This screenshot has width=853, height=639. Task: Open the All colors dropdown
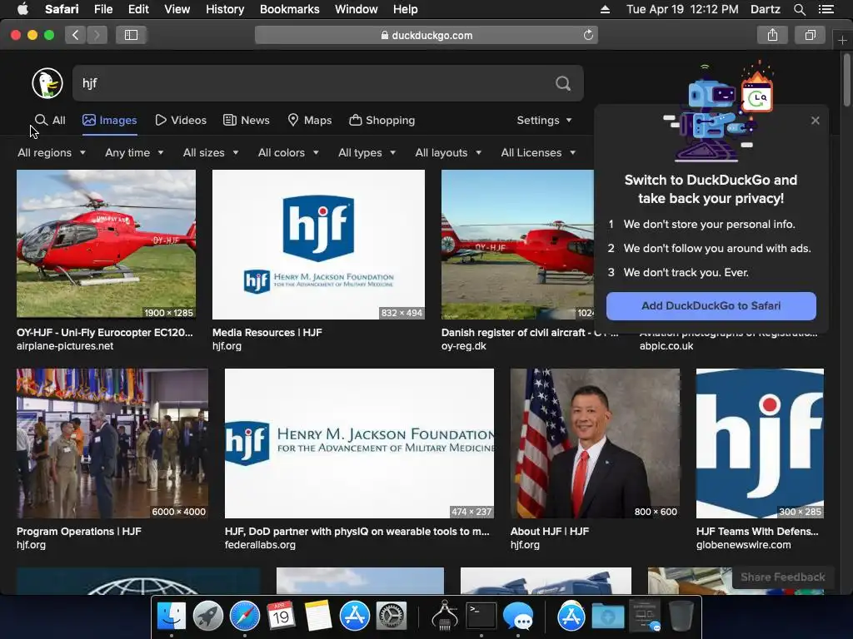point(287,153)
